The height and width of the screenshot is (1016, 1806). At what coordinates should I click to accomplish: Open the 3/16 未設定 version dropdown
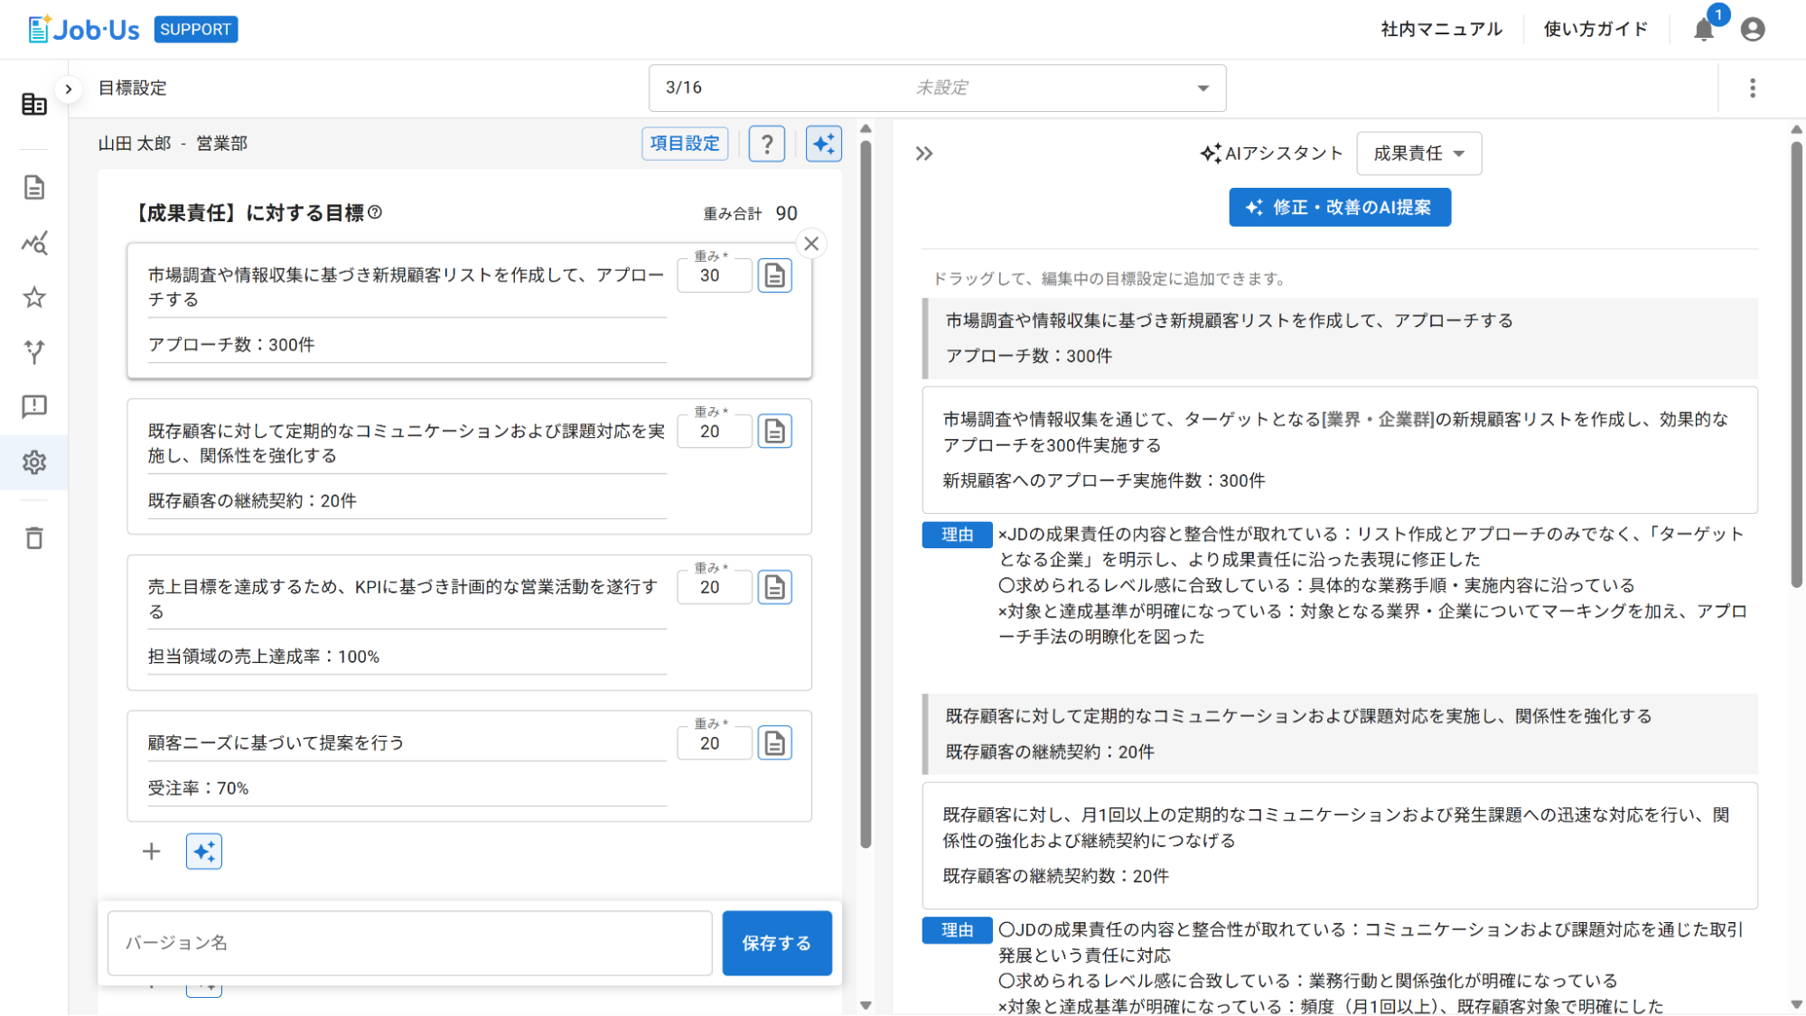pos(937,88)
